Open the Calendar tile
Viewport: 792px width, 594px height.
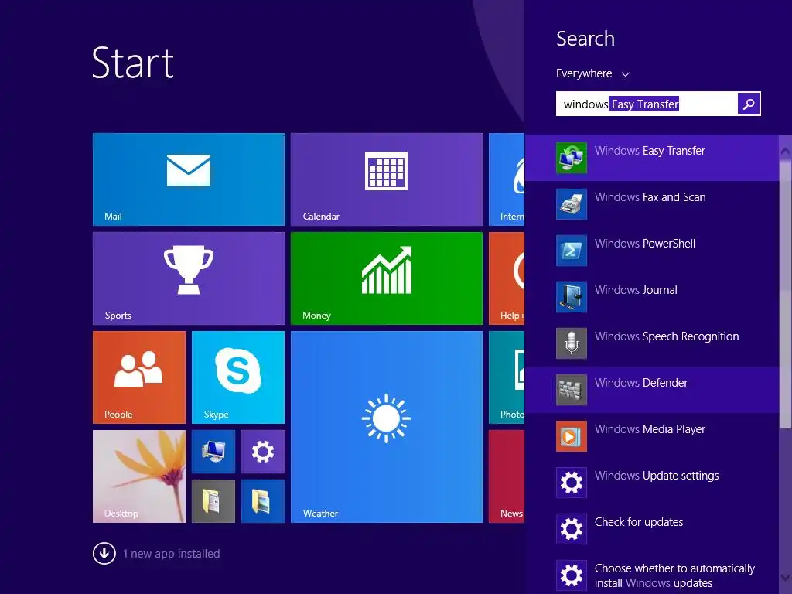pyautogui.click(x=387, y=179)
